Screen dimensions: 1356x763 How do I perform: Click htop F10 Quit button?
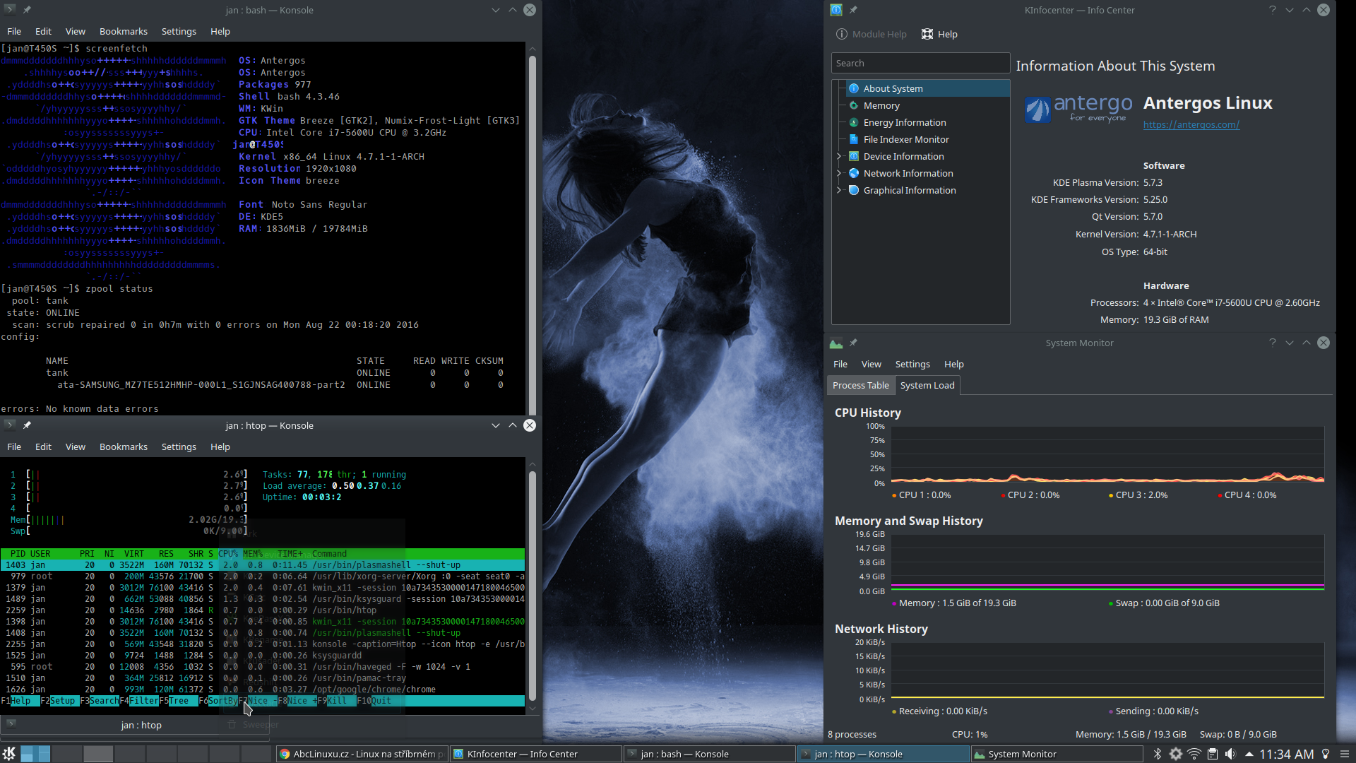tap(373, 701)
